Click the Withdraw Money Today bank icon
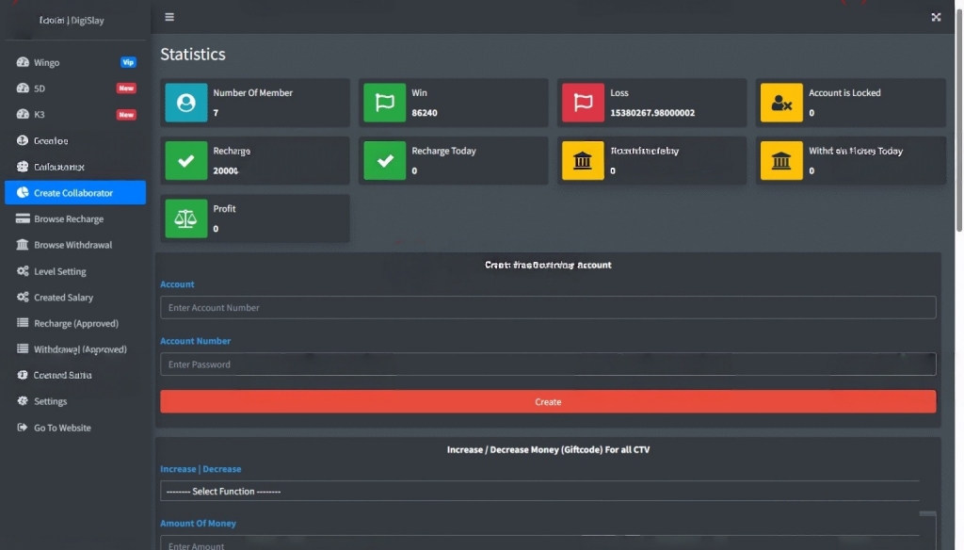Screen dimensions: 964x550 pyautogui.click(x=781, y=160)
